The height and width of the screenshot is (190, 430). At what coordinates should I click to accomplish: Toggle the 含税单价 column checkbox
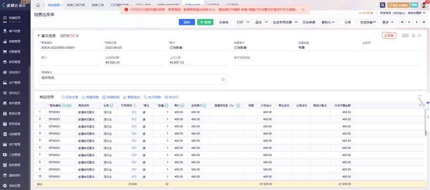204,106
